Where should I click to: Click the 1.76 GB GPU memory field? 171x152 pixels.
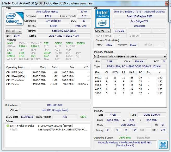point(120,31)
